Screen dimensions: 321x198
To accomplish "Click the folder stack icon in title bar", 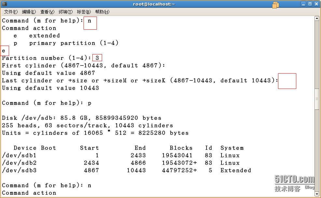I will coord(275,5).
